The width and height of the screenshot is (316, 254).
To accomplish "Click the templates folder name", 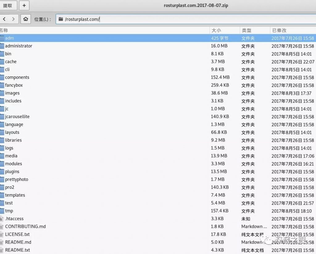I will [x=15, y=195].
